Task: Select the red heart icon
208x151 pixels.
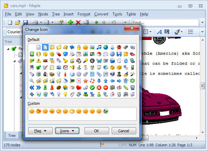Action: pyautogui.click(x=79, y=88)
